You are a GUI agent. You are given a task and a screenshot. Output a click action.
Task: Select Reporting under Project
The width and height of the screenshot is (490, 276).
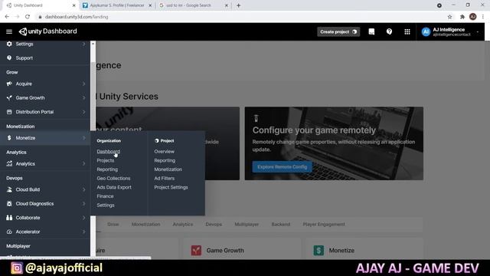coord(165,160)
